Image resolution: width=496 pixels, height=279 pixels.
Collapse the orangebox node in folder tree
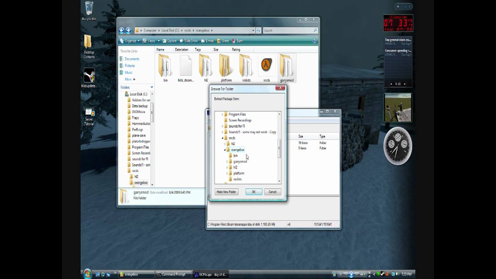click(225, 150)
